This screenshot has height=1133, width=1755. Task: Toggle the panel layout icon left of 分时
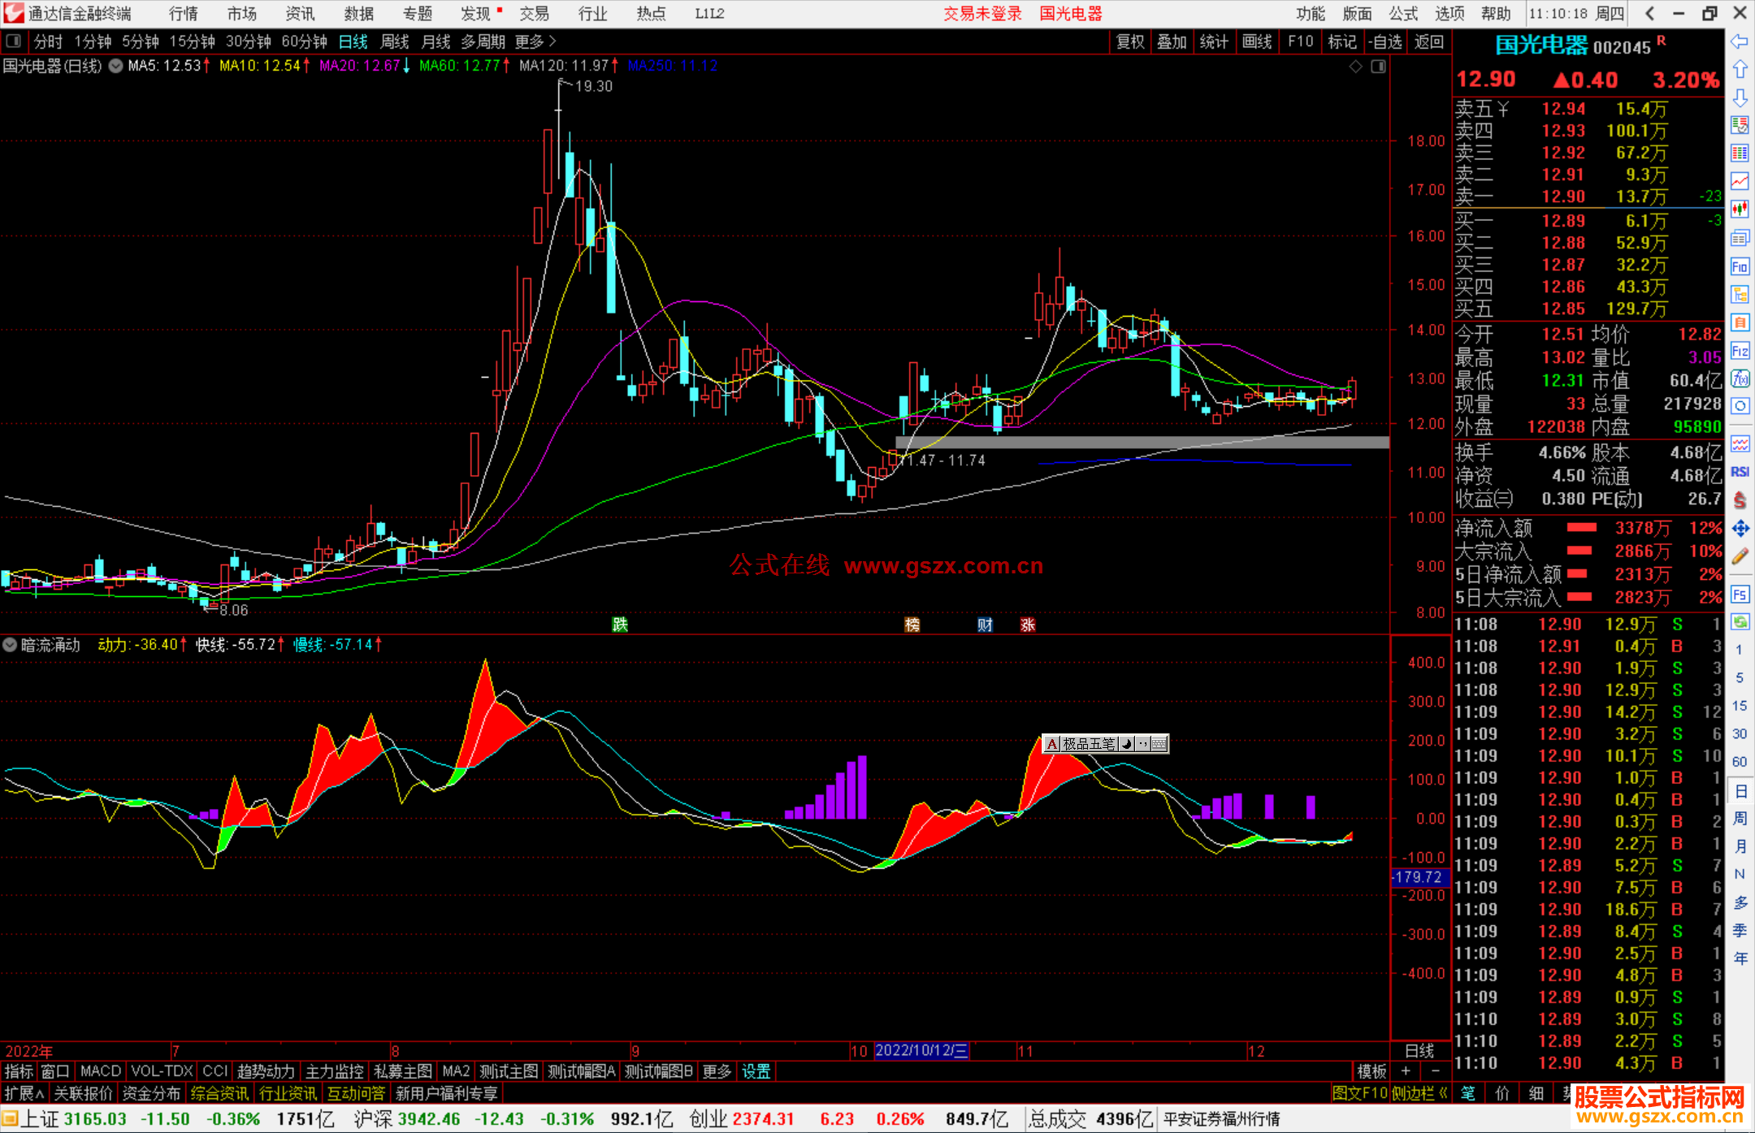pyautogui.click(x=13, y=41)
